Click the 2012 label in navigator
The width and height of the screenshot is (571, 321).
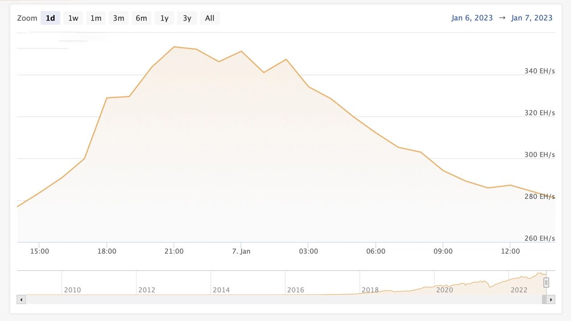point(147,290)
